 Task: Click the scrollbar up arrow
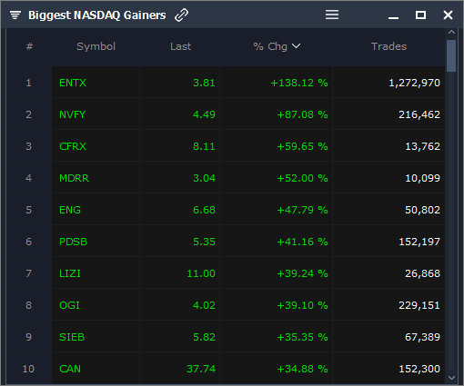451,32
